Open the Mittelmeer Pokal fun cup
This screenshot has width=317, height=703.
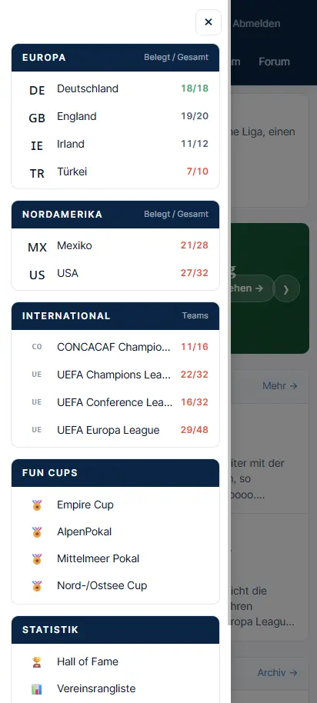(115, 558)
